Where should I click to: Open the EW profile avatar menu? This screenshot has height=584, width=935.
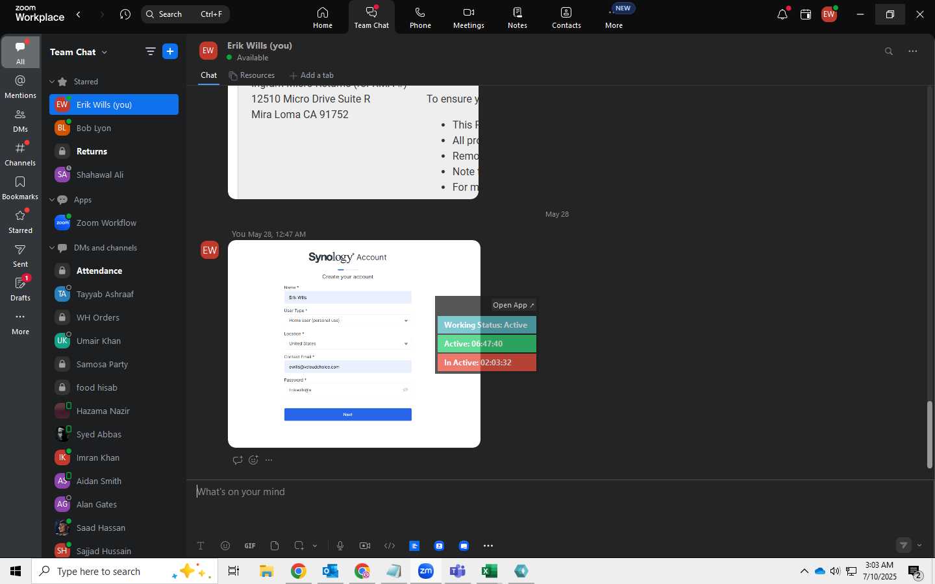click(x=829, y=14)
